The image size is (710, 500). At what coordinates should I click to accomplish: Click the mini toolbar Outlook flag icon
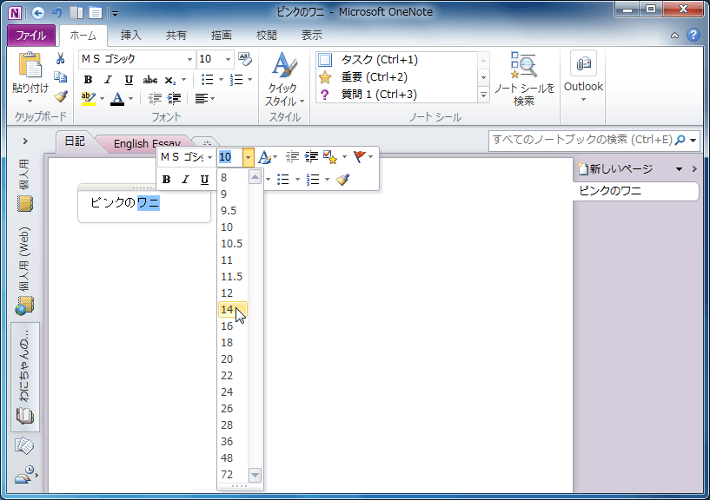pyautogui.click(x=360, y=156)
